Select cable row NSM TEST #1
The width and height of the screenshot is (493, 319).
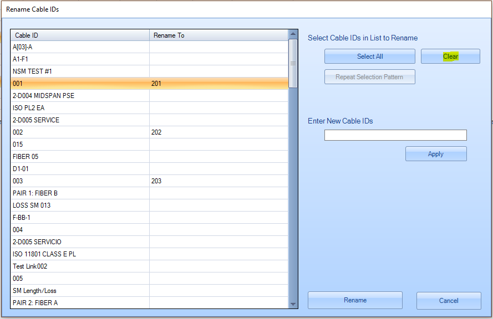point(149,71)
